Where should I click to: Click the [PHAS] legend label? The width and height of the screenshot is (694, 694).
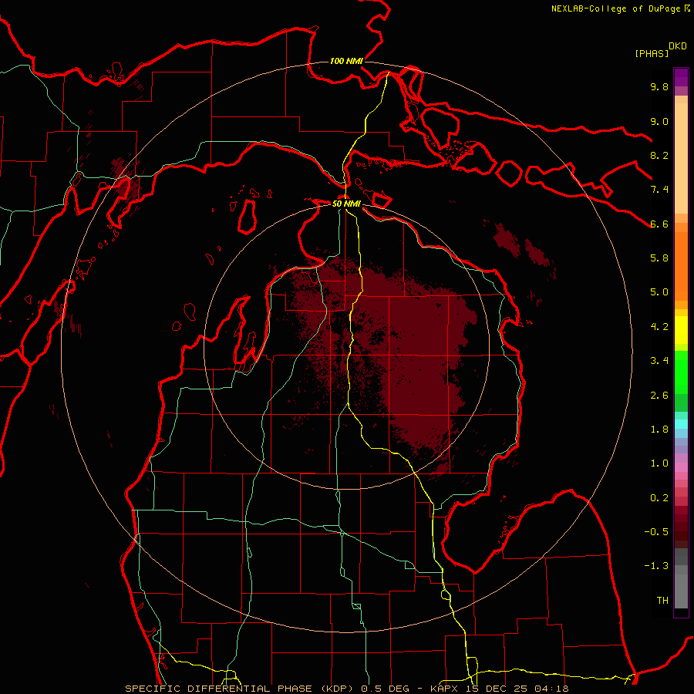(652, 53)
